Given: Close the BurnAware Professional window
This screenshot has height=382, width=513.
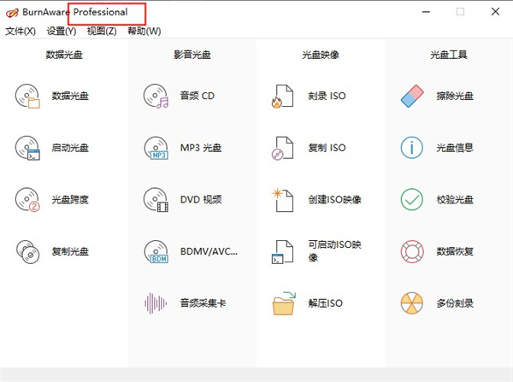Looking at the screenshot, I should pyautogui.click(x=495, y=12).
